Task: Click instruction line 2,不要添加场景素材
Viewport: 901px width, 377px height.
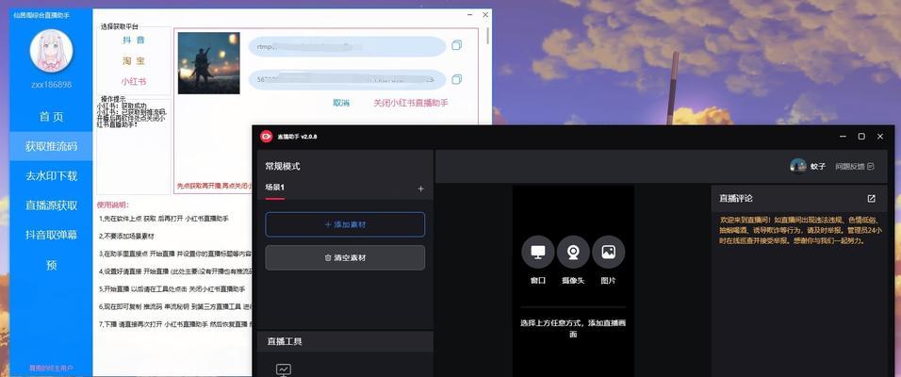Action: [x=126, y=237]
